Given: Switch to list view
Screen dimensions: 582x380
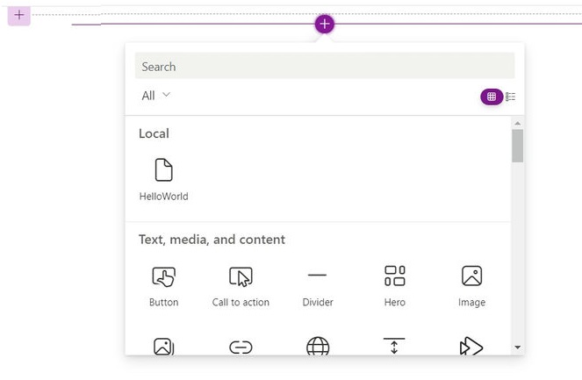Looking at the screenshot, I should (x=510, y=97).
